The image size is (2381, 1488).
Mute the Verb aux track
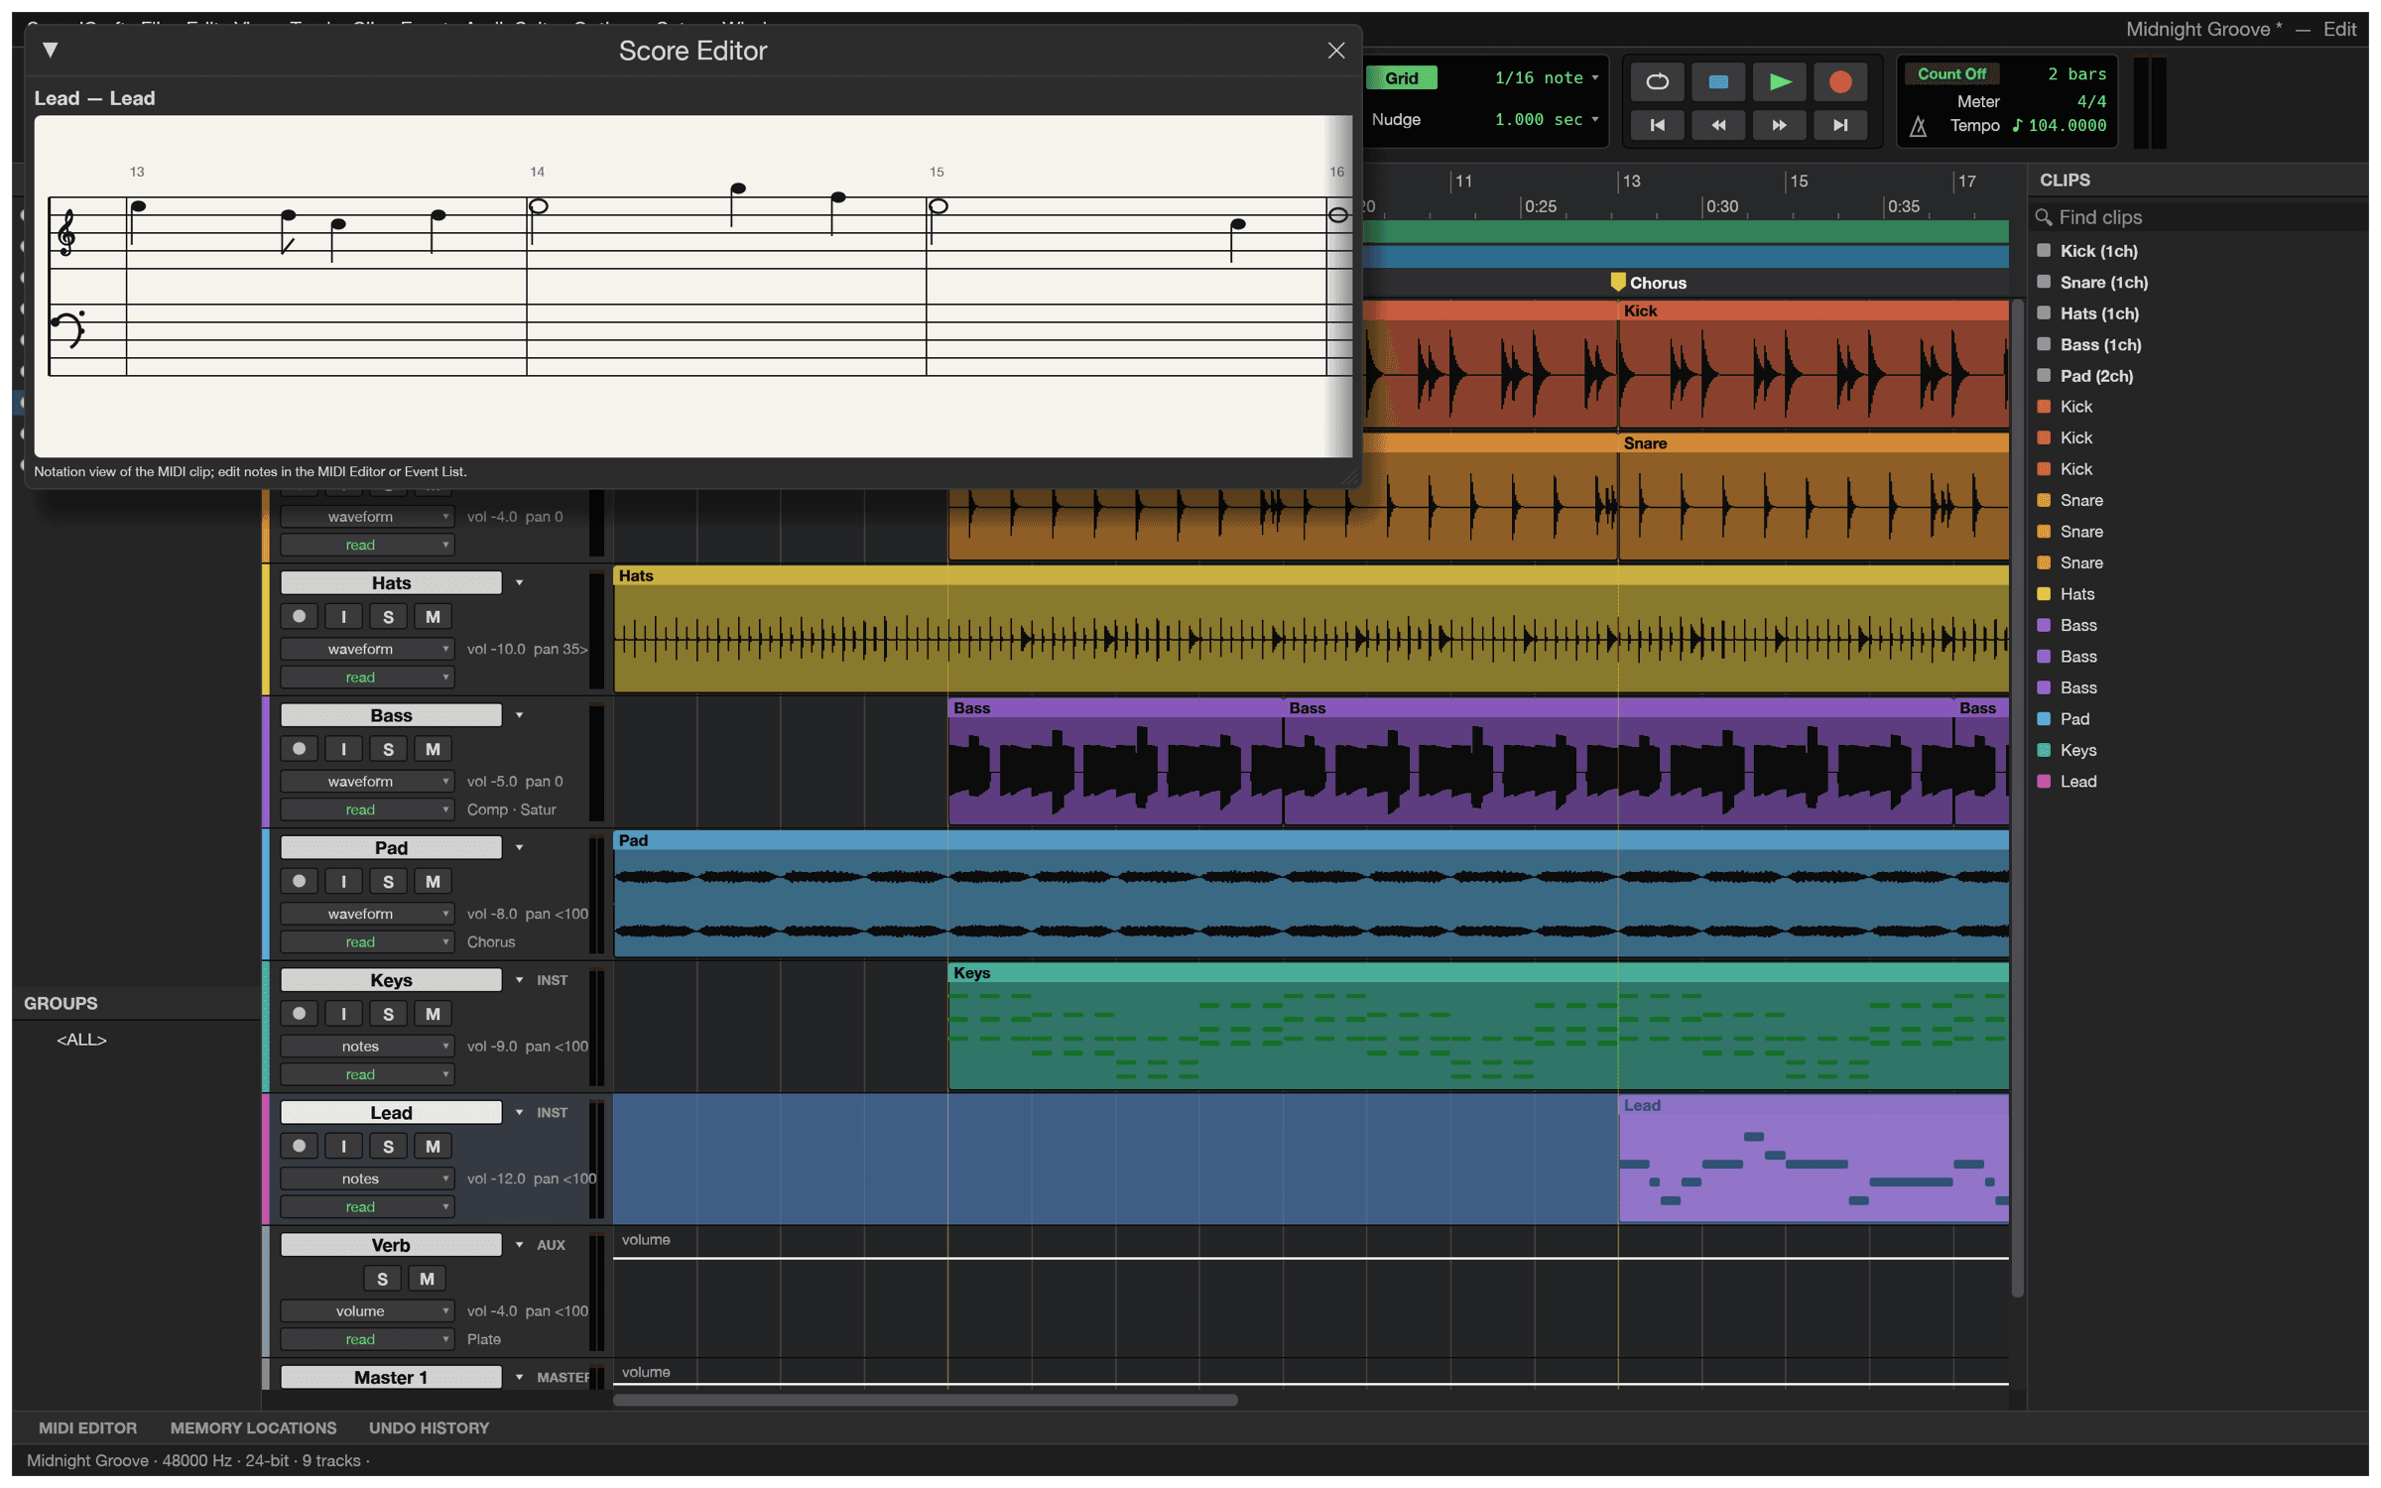427,1279
